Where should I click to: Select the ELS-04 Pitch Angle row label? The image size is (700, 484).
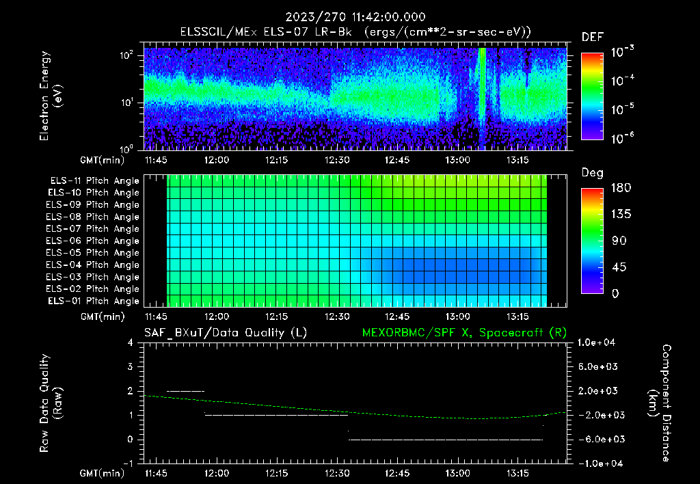[93, 265]
